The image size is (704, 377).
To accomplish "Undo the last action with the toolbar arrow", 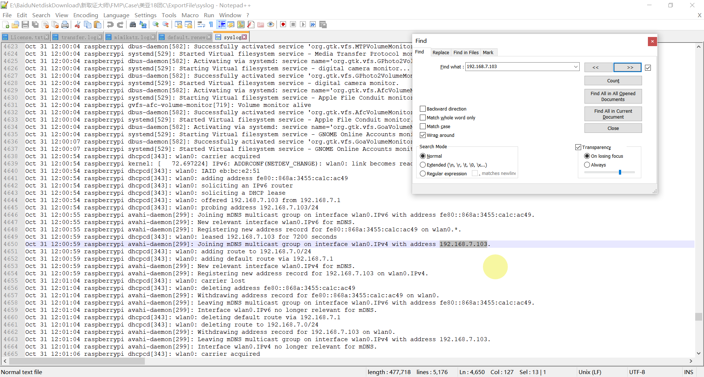I will (x=110, y=25).
